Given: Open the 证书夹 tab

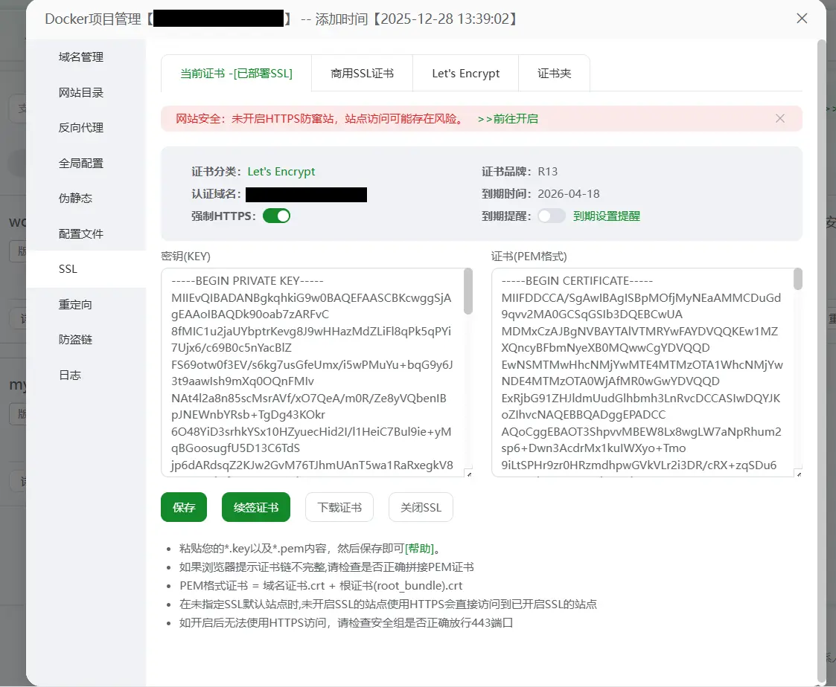Looking at the screenshot, I should (554, 74).
